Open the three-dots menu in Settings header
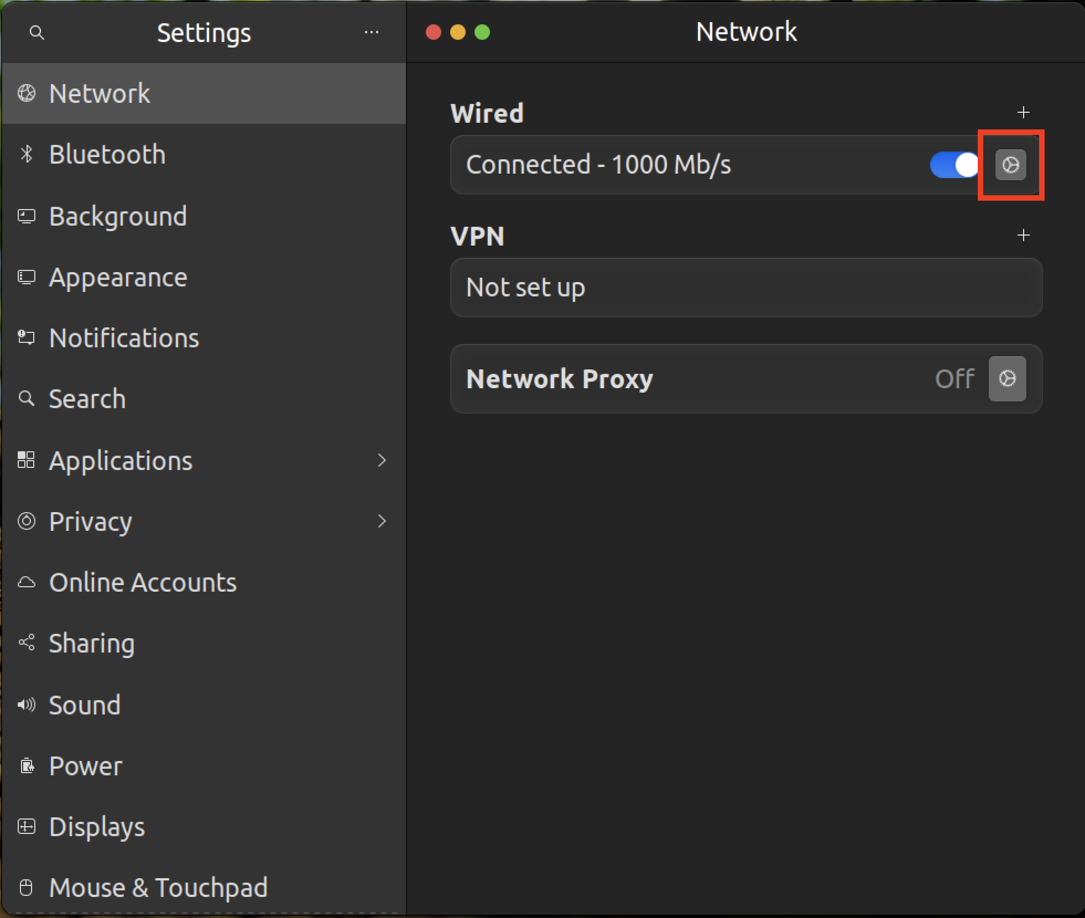The image size is (1085, 918). [371, 33]
